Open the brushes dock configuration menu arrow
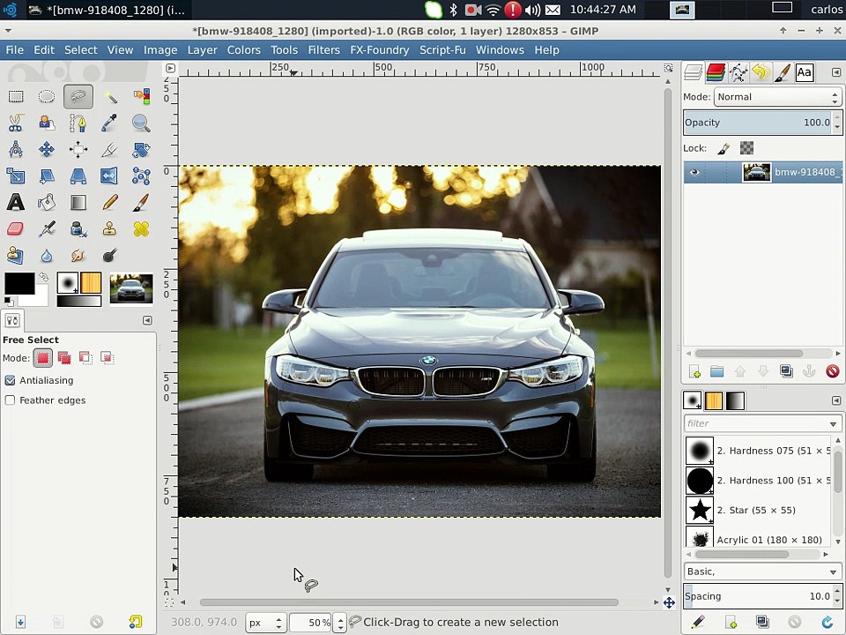This screenshot has width=846, height=635. click(835, 400)
